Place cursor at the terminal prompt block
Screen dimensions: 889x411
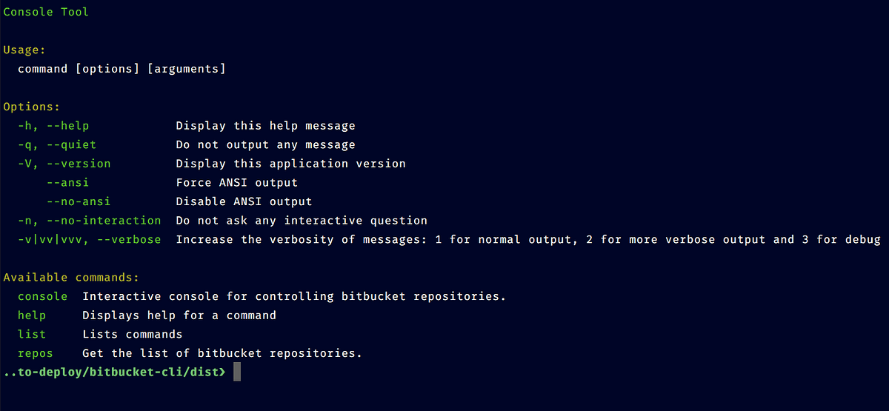[237, 372]
